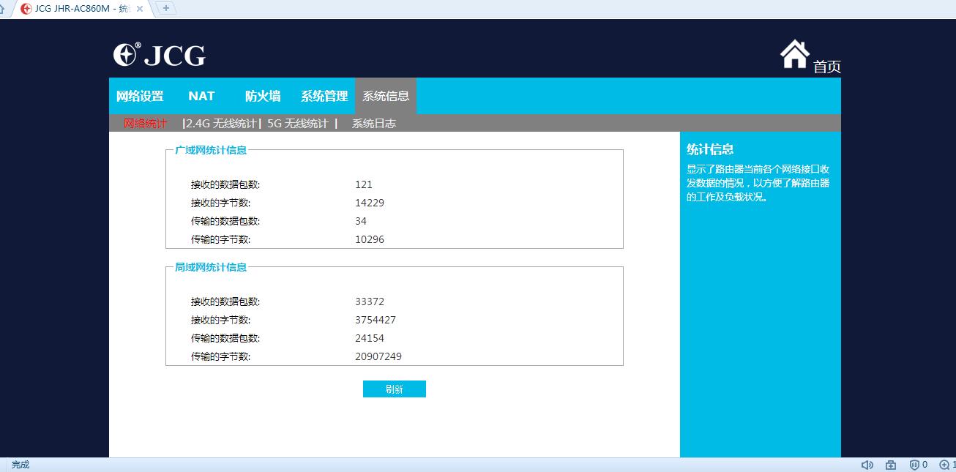Click WAN transmitted bytes value 10296
This screenshot has width=956, height=472.
coord(370,239)
